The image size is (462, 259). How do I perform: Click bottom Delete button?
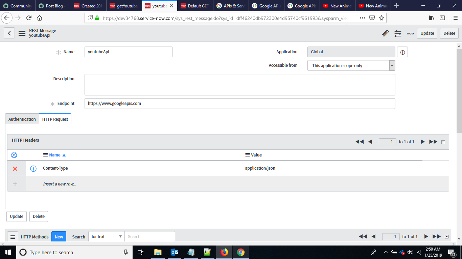tap(39, 217)
